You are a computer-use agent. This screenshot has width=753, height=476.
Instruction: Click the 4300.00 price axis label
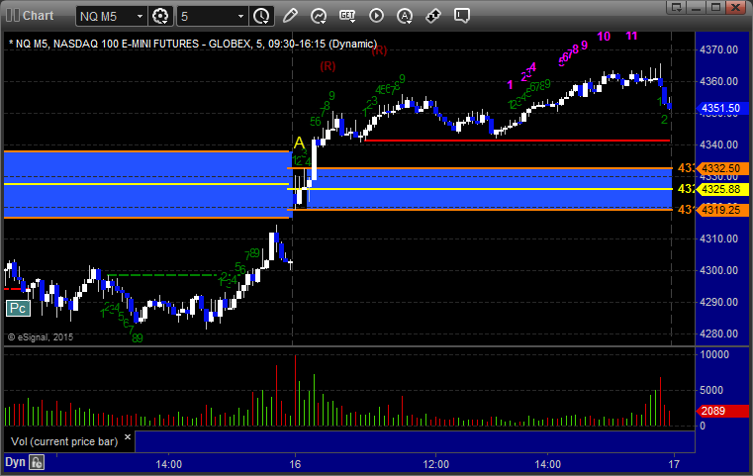tap(718, 270)
